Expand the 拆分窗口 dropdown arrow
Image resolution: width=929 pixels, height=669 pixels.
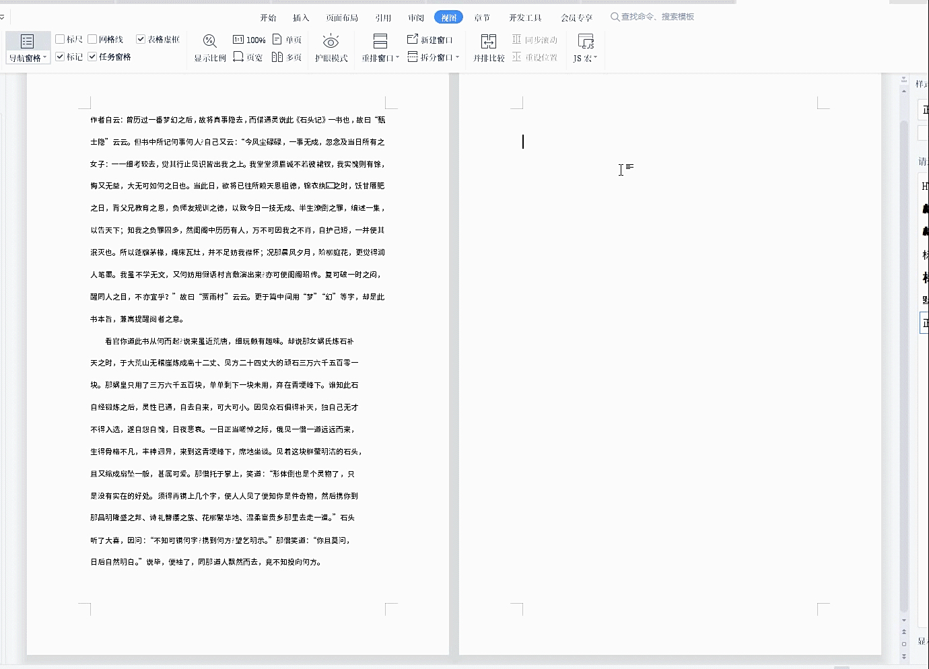coord(457,57)
